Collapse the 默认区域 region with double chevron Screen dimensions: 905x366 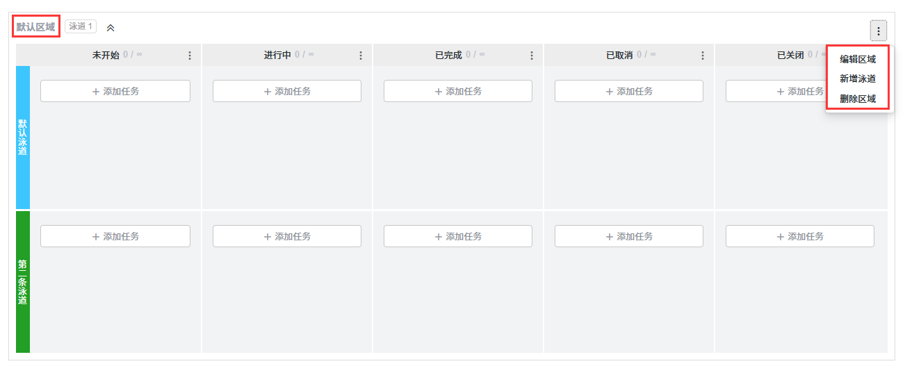[x=111, y=28]
